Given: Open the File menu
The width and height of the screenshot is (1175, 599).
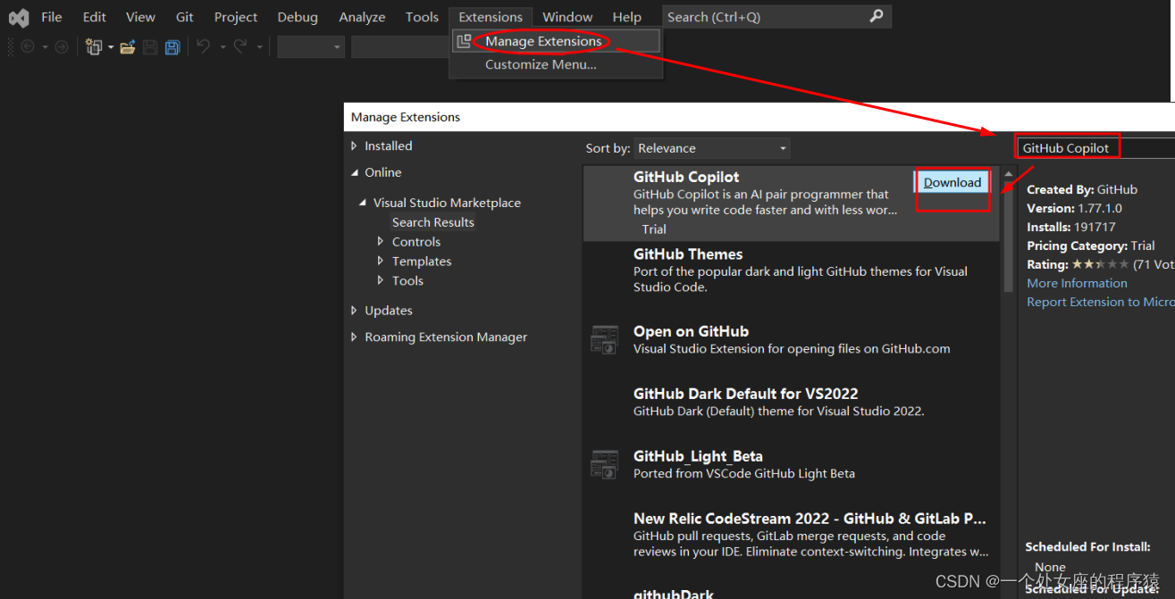Looking at the screenshot, I should [52, 17].
